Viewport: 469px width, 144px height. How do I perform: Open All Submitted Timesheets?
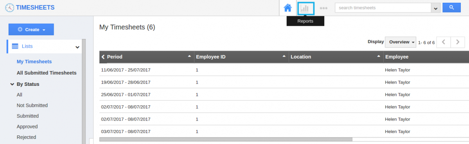coord(47,73)
